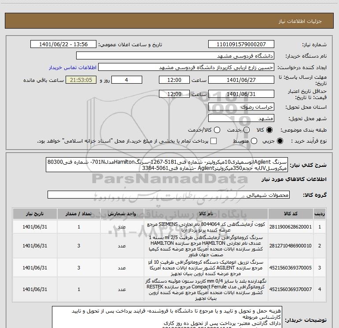Click quantity 3 in HAMILTON syringe row
Viewport: 339px width, 328px height.
[79, 246]
